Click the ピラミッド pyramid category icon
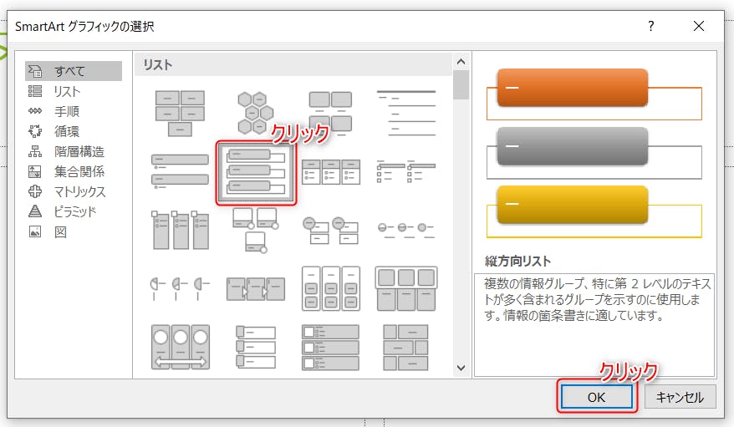 pos(35,212)
